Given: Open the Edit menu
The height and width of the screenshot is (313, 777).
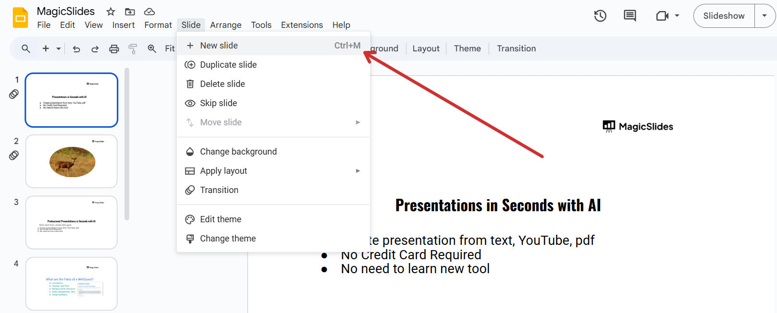Looking at the screenshot, I should point(67,25).
